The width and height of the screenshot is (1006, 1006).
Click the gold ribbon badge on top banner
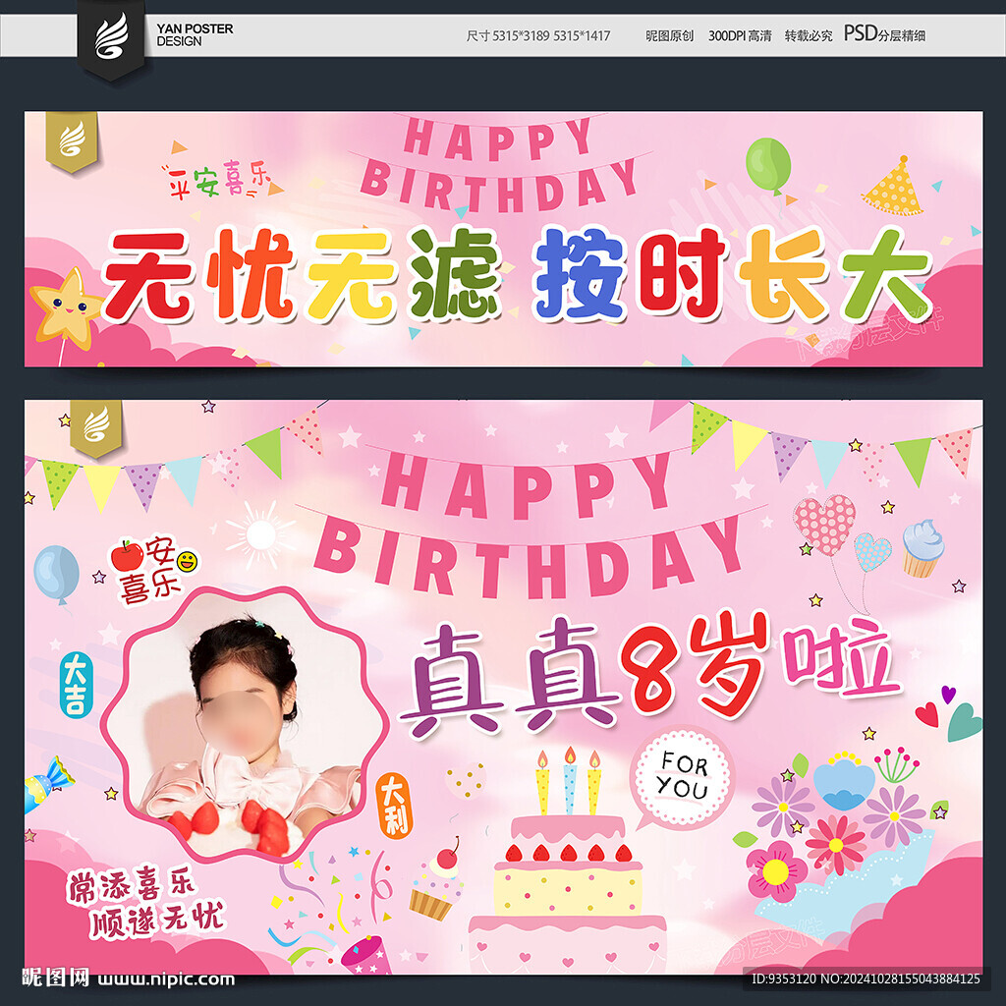[72, 141]
